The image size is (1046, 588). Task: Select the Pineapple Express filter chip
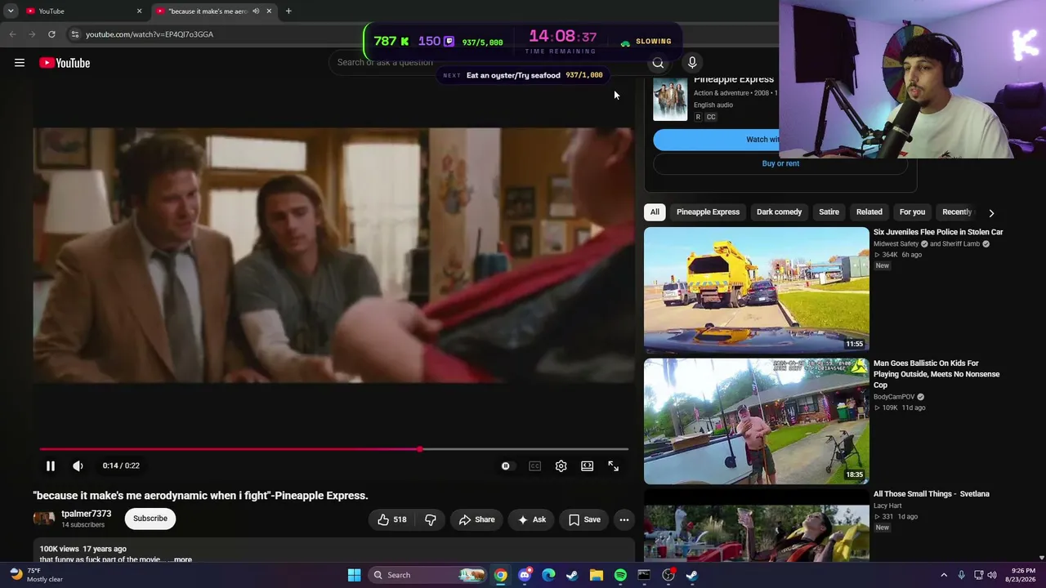click(x=708, y=212)
